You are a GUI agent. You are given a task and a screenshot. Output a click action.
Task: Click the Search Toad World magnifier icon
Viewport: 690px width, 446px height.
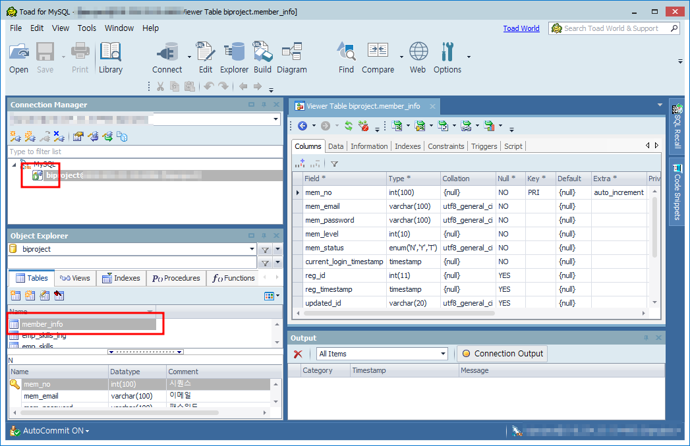[x=674, y=28]
